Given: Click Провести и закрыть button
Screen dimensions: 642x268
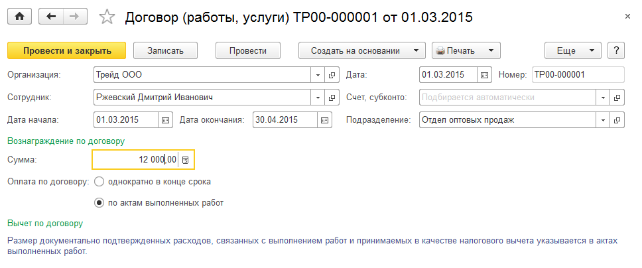Looking at the screenshot, I should tap(67, 51).
